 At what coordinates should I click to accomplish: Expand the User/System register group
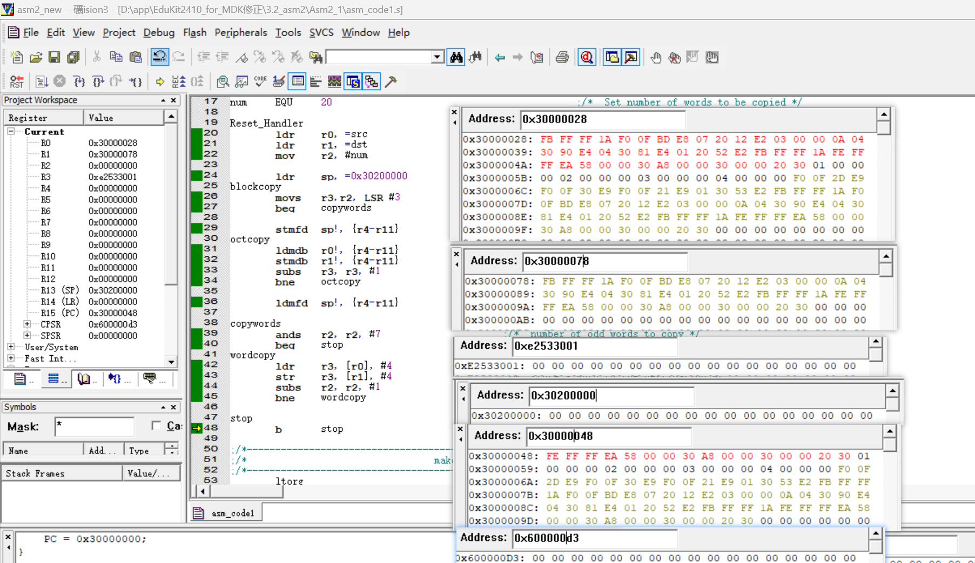(x=11, y=347)
